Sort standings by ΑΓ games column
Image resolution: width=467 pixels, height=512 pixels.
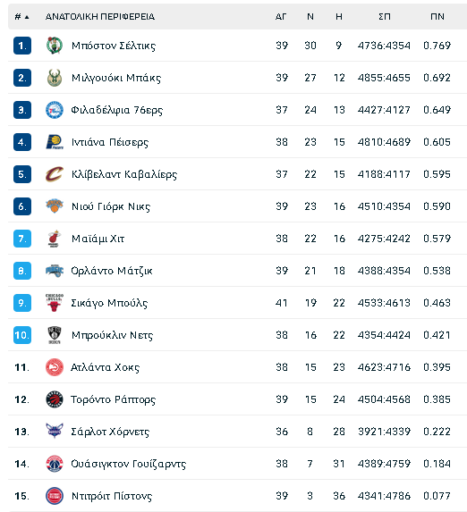281,17
